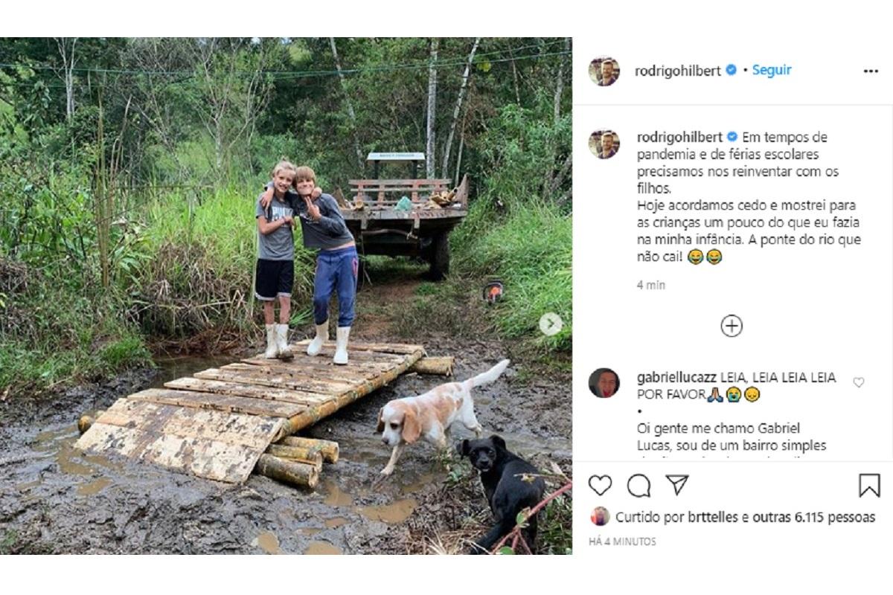This screenshot has height=595, width=893.
Task: Save the post with the bookmark icon
Action: [868, 486]
